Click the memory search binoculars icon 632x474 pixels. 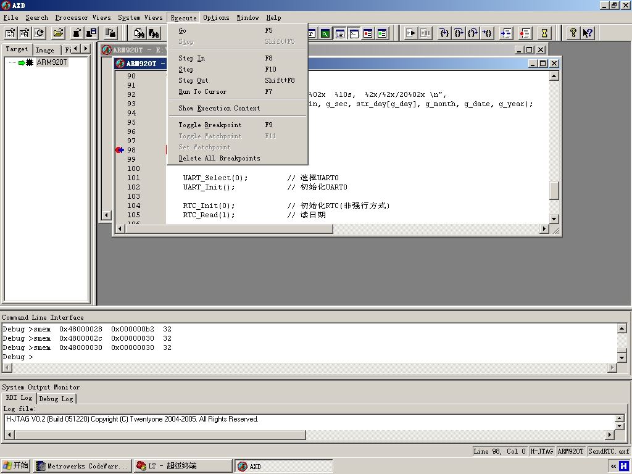coord(154,33)
